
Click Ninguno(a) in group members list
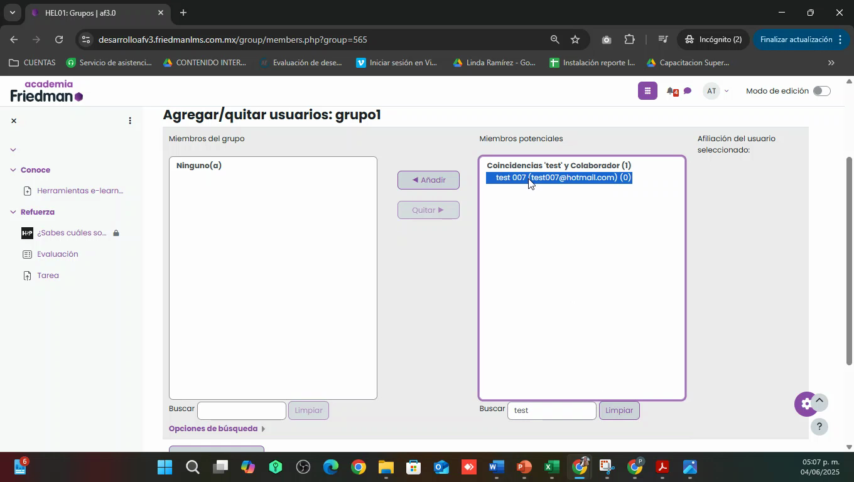click(199, 166)
